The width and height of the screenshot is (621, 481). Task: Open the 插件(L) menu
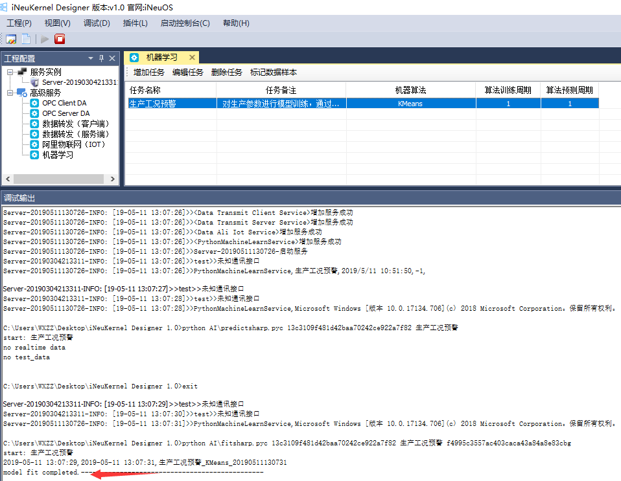pos(135,23)
